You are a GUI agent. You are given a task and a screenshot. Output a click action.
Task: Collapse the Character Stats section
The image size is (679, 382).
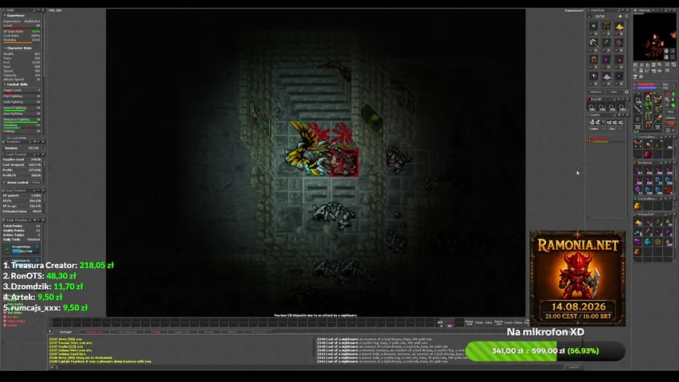click(5, 48)
